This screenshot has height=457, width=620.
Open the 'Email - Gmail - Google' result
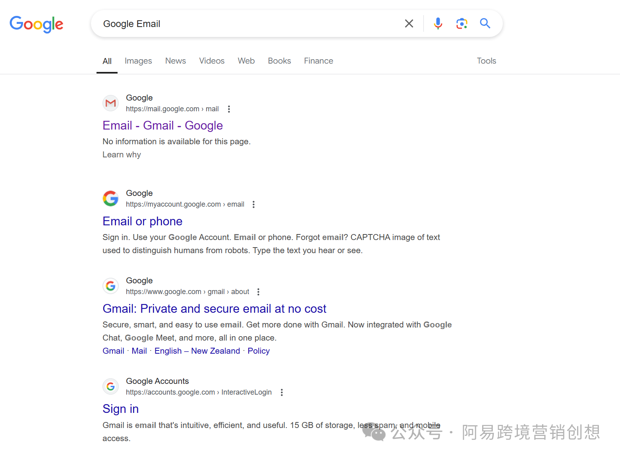point(162,126)
